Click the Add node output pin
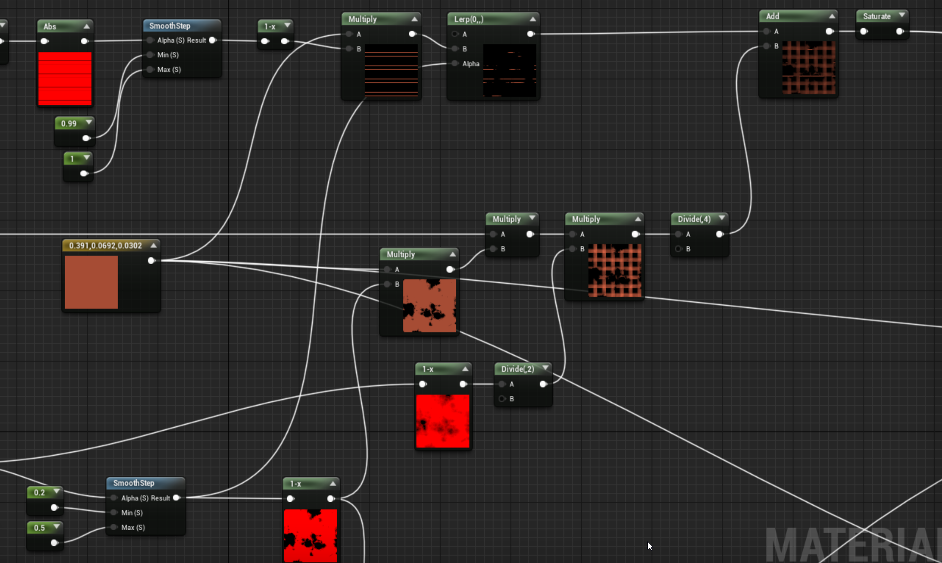 (x=829, y=31)
